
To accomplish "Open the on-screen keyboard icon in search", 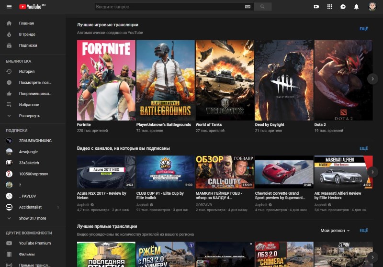I will [x=248, y=7].
